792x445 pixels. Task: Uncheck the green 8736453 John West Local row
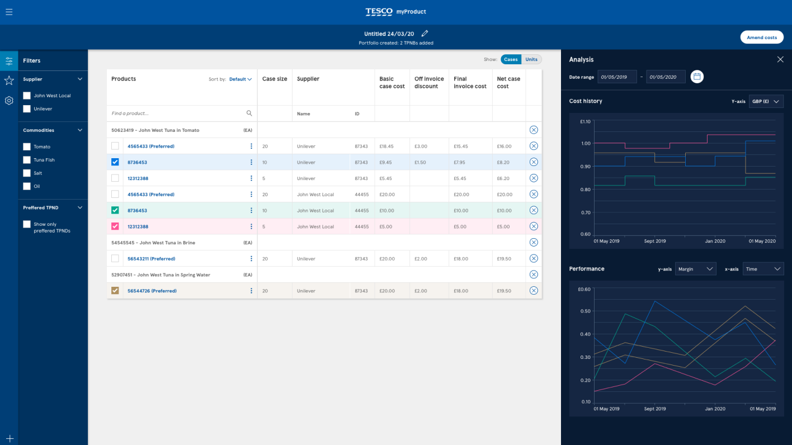(x=115, y=210)
